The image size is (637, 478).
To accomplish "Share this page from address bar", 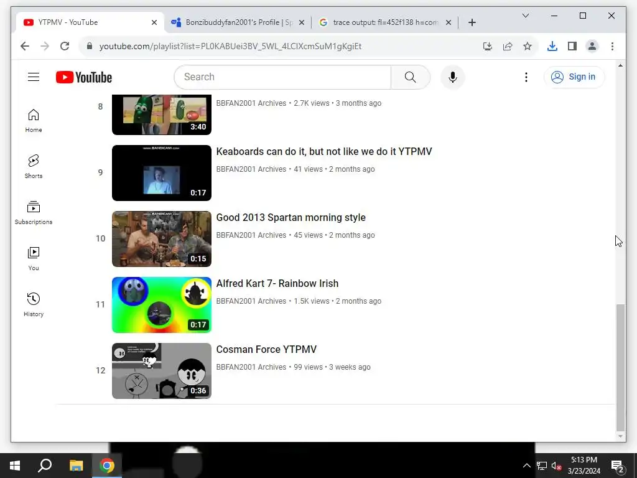I will (x=508, y=46).
